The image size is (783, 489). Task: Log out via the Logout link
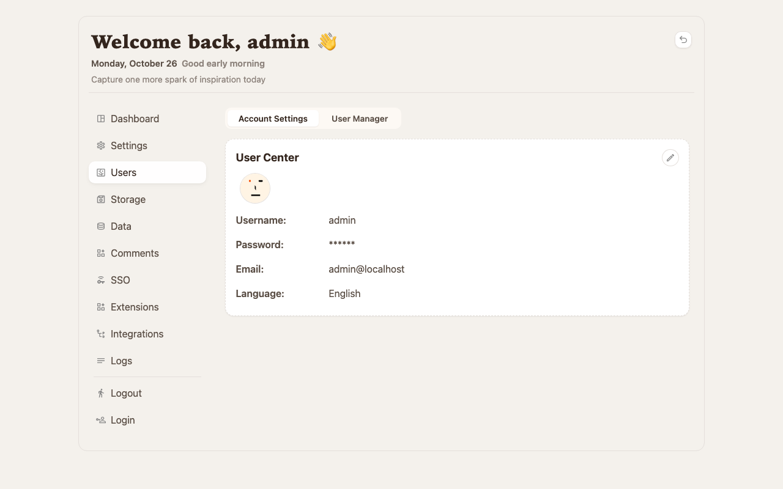147,393
